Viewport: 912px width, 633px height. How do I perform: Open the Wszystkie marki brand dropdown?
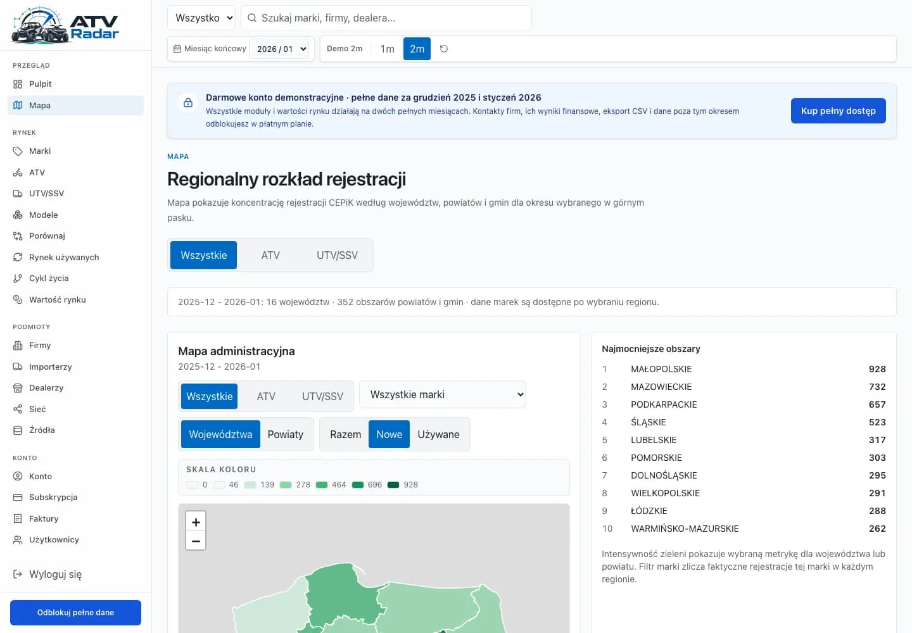click(x=443, y=394)
